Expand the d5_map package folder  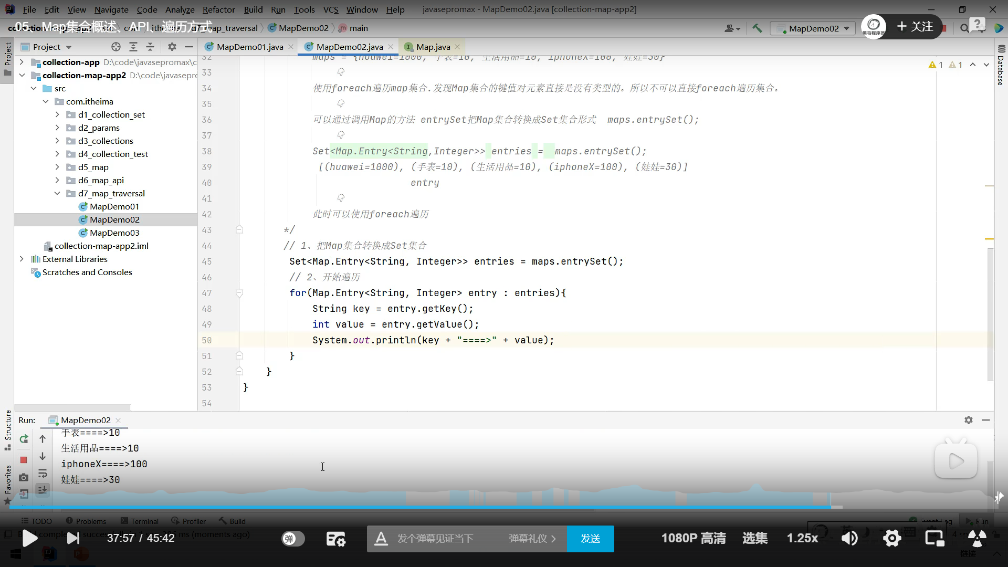(57, 167)
